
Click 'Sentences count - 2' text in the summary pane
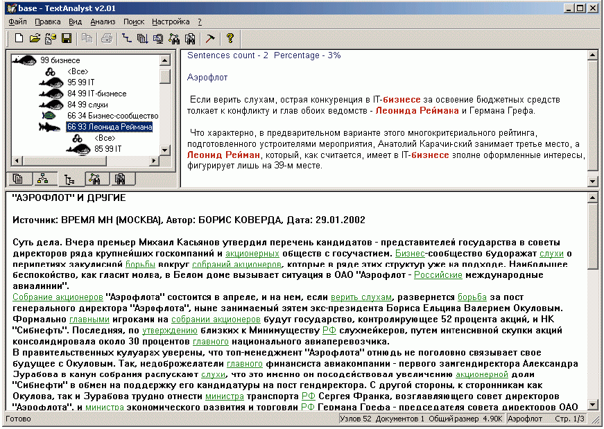(227, 55)
